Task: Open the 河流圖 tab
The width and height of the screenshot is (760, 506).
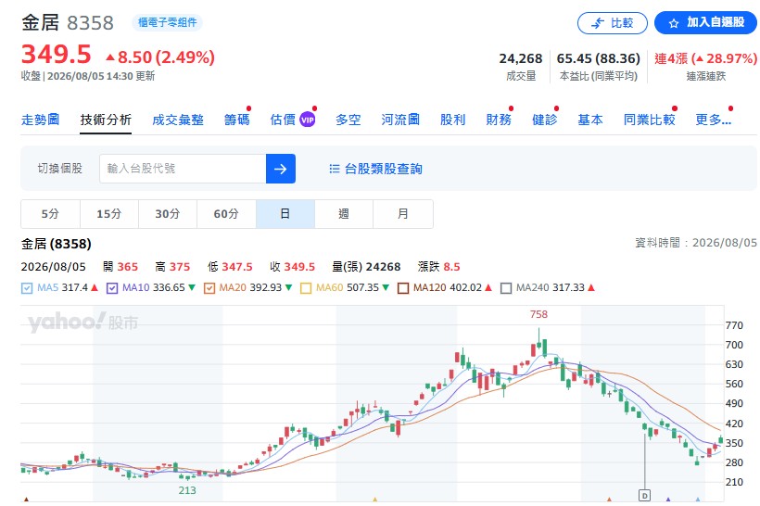Action: tap(400, 120)
